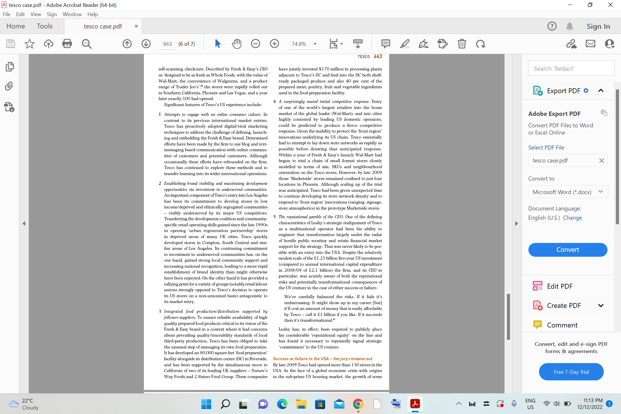Select the Highlight text pen tool
Viewport: 621px width, 414px height.
405,44
